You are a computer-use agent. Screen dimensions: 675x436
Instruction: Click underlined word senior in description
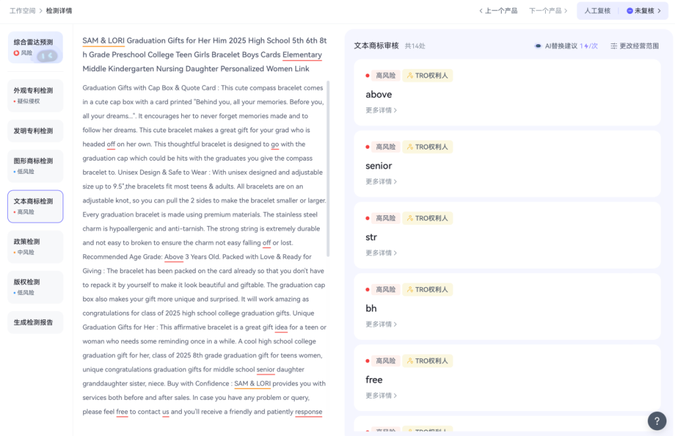click(x=266, y=369)
